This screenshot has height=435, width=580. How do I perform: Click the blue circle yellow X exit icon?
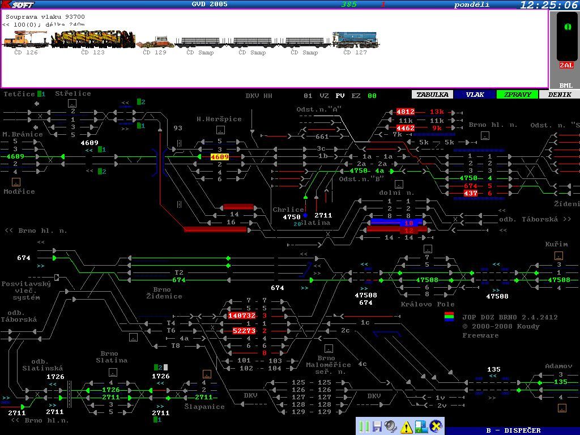pyautogui.click(x=437, y=426)
